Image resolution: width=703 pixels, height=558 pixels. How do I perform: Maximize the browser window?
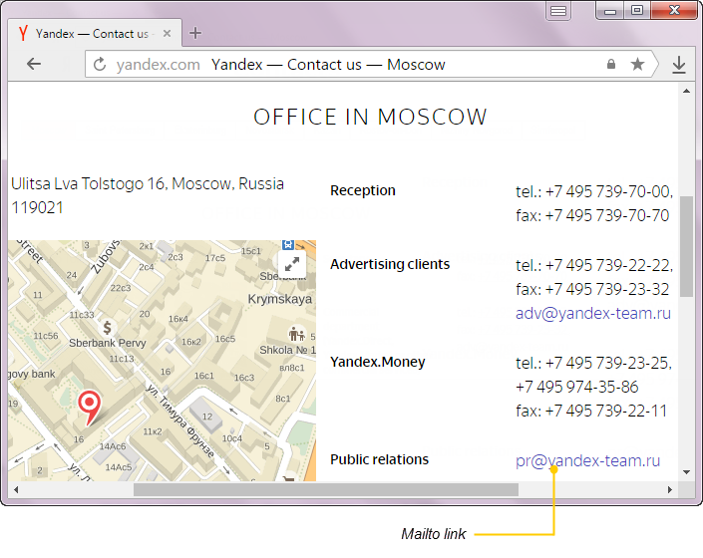[x=637, y=11]
